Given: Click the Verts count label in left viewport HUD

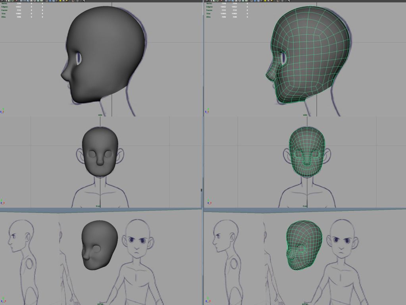Looking at the screenshot, I should tap(4, 4).
